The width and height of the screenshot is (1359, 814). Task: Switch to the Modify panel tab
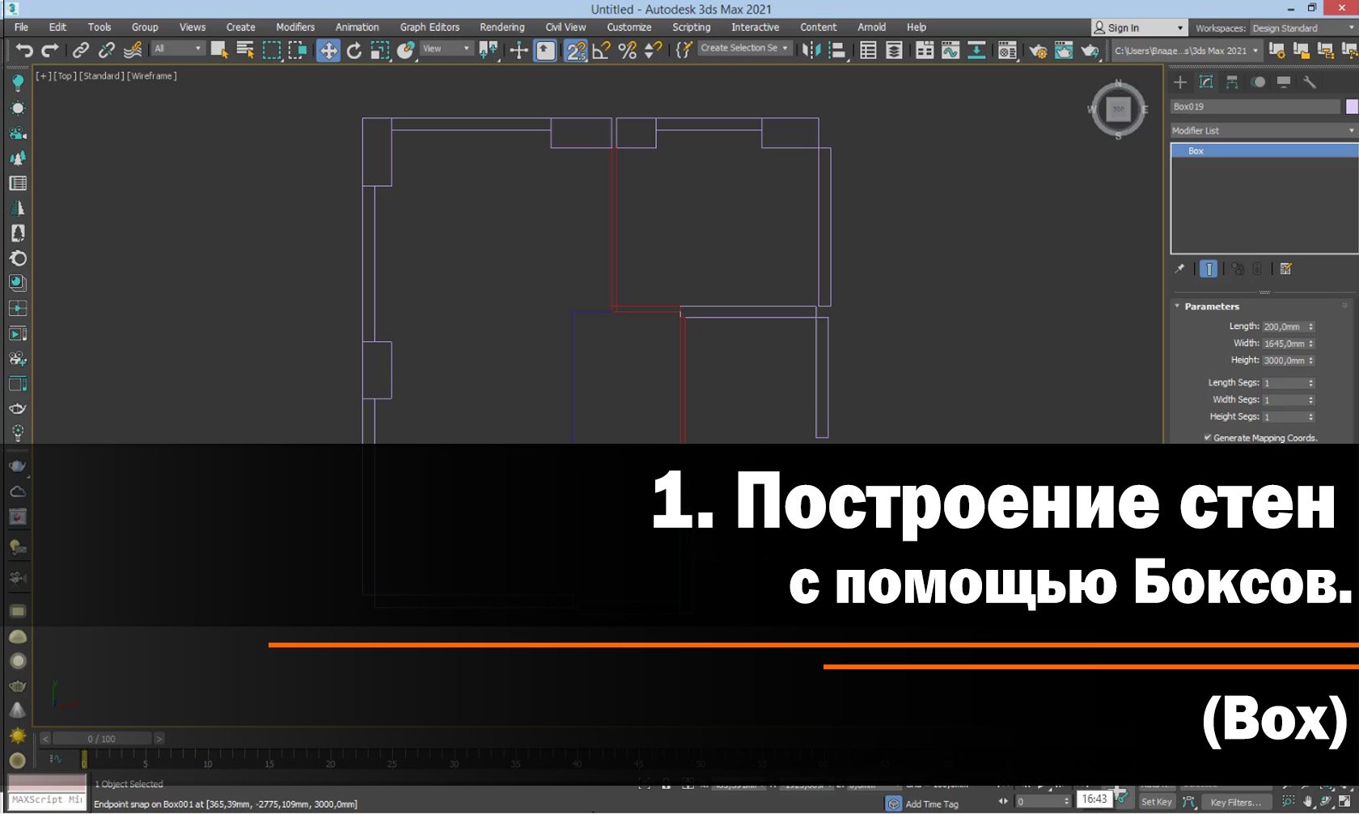point(1206,82)
